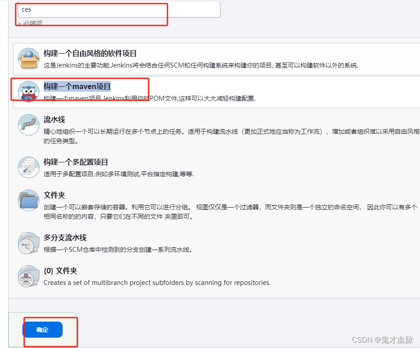Screen dimensions: 420x348
Task: Select the {0} 文件夹 title
Action: 60,271
